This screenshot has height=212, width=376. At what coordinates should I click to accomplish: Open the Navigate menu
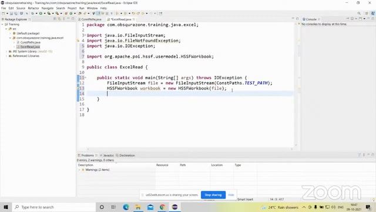coord(48,8)
